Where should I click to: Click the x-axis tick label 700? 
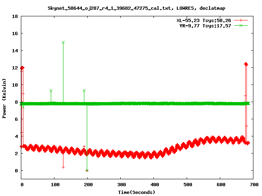(x=254, y=185)
